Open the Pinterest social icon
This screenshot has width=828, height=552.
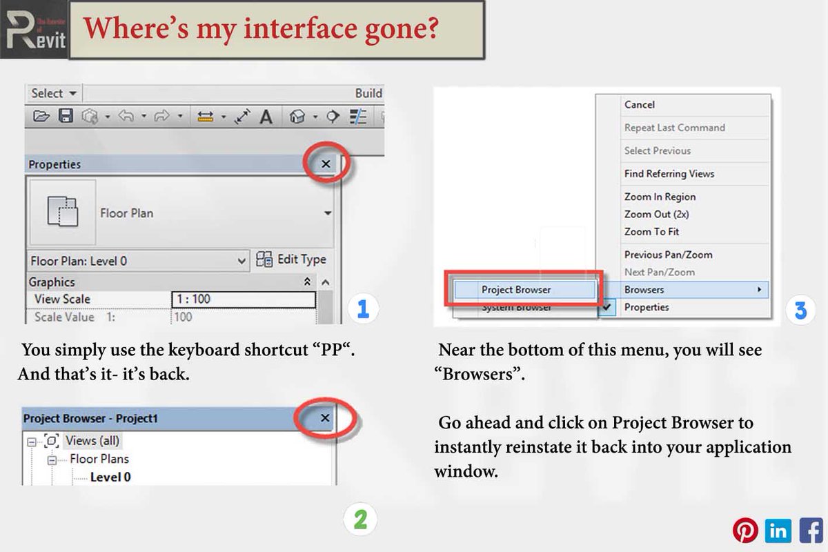[x=745, y=530]
